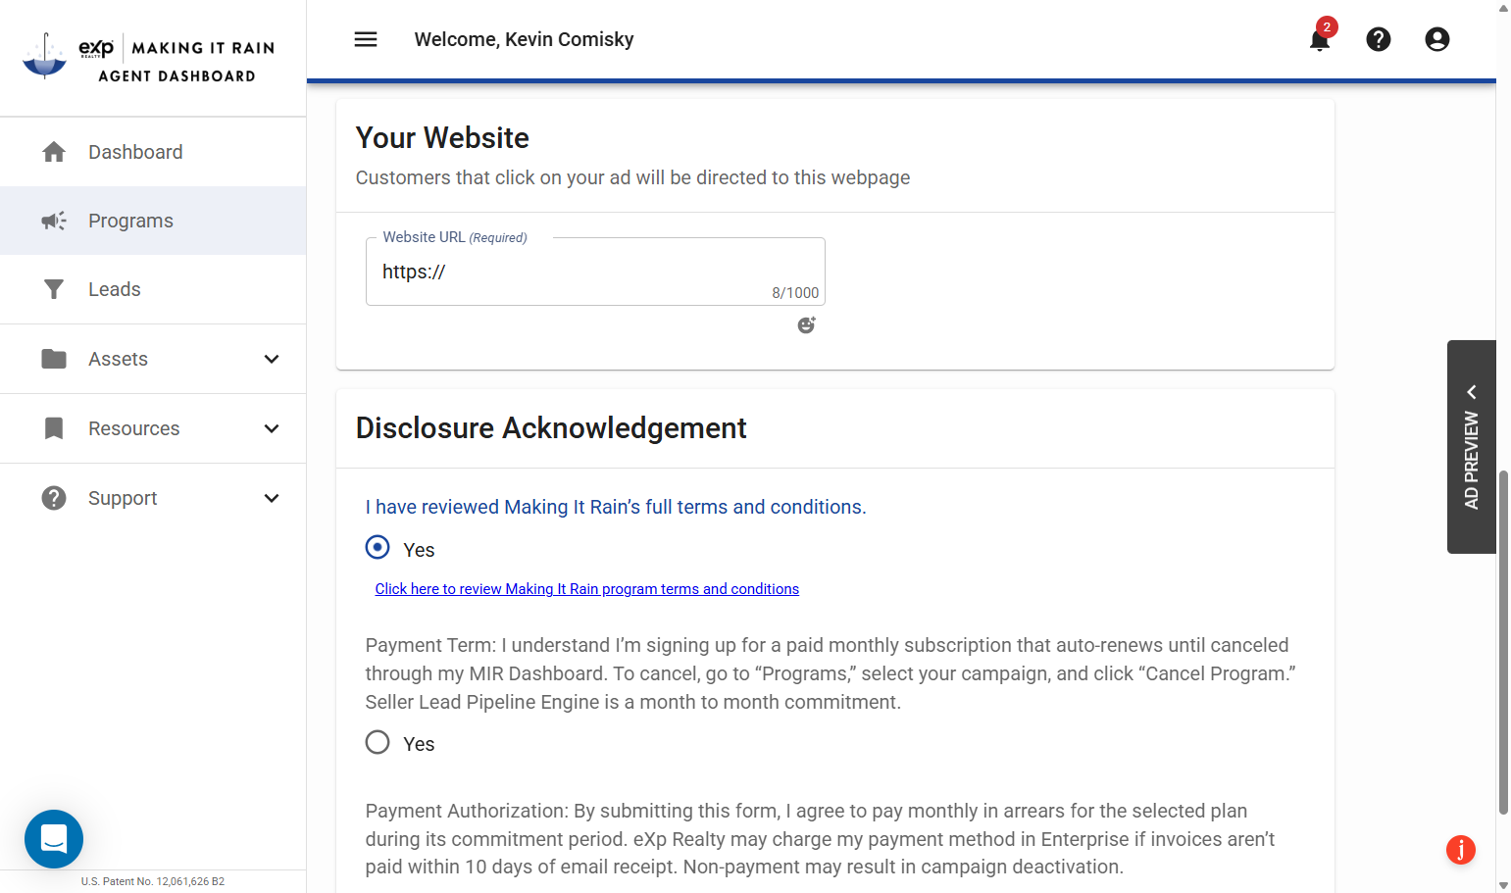Click 'Welcome, Kevin Comisky' text

[524, 39]
